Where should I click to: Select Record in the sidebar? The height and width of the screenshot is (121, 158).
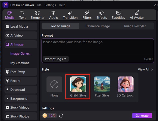point(21,81)
